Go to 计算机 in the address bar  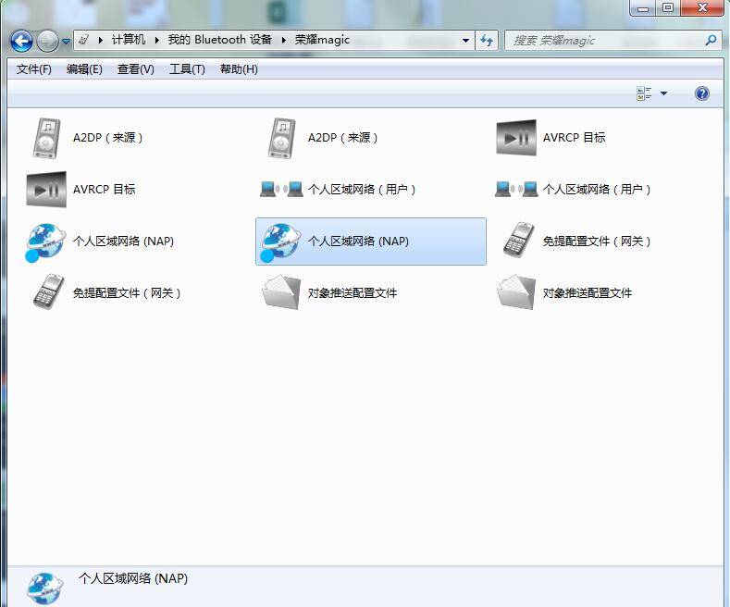pyautogui.click(x=129, y=40)
